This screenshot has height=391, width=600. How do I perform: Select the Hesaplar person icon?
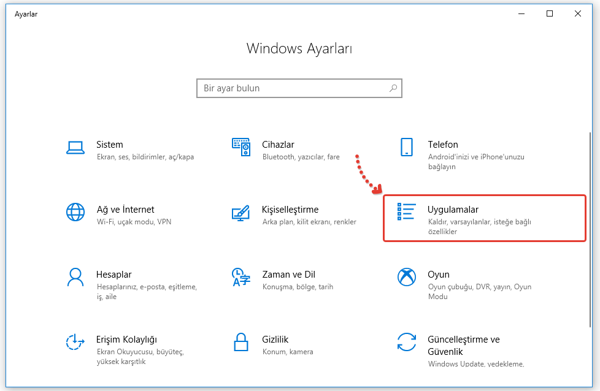pyautogui.click(x=75, y=277)
